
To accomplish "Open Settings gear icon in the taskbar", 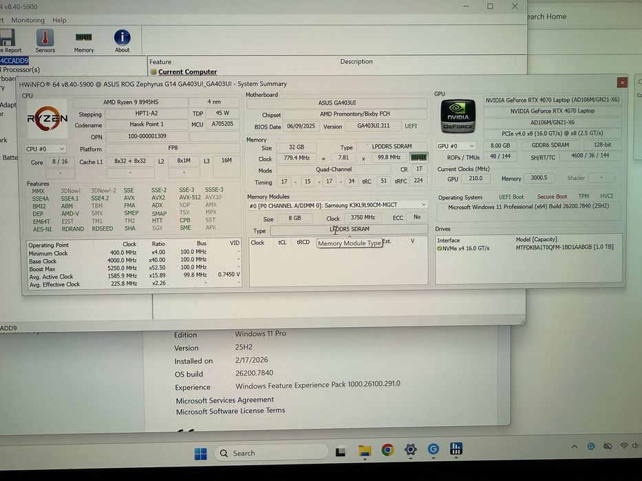I will click(x=410, y=449).
